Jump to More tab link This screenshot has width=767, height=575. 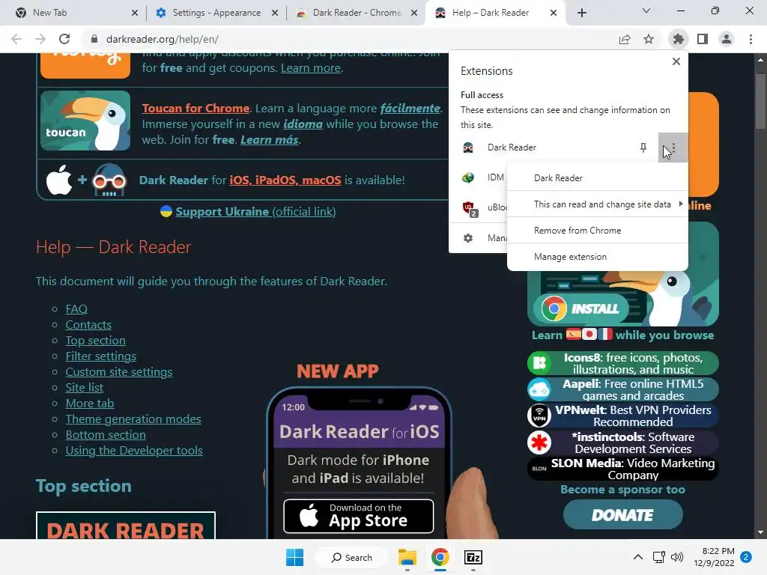[x=90, y=403]
